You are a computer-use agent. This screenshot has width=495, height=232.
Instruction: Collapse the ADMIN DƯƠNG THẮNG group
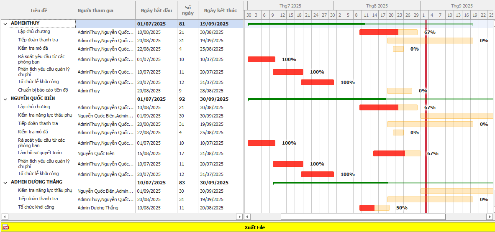coord(5,183)
